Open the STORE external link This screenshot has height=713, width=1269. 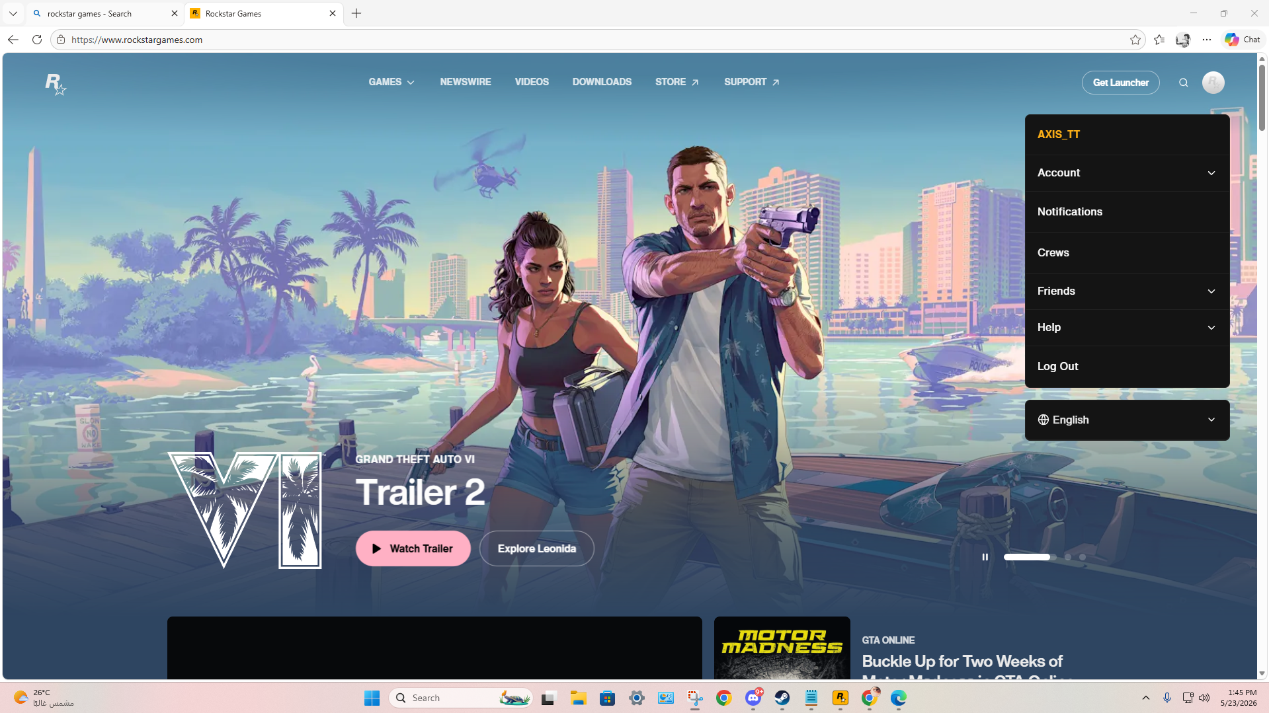click(677, 82)
